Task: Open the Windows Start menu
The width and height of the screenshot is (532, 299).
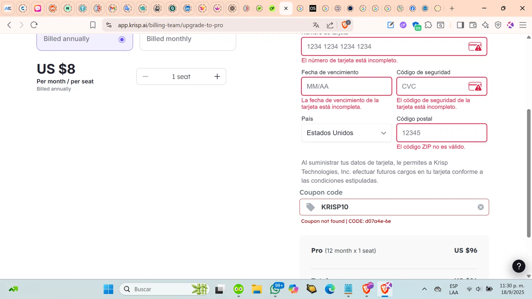Action: 109,289
